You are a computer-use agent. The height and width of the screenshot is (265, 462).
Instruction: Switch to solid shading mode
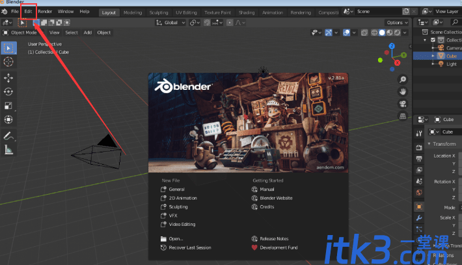pos(382,33)
